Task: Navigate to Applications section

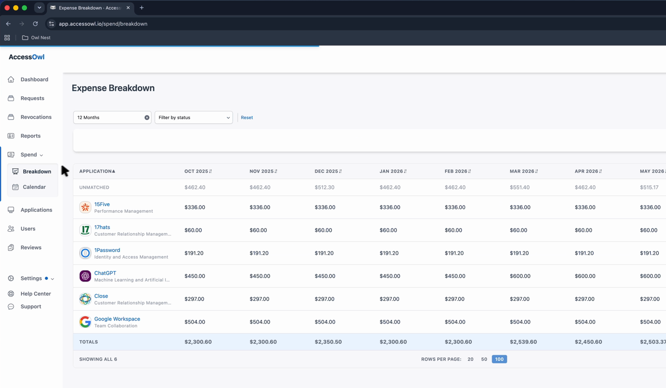Action: pos(37,210)
